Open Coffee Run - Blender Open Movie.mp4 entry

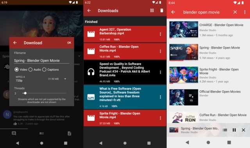[125, 51]
